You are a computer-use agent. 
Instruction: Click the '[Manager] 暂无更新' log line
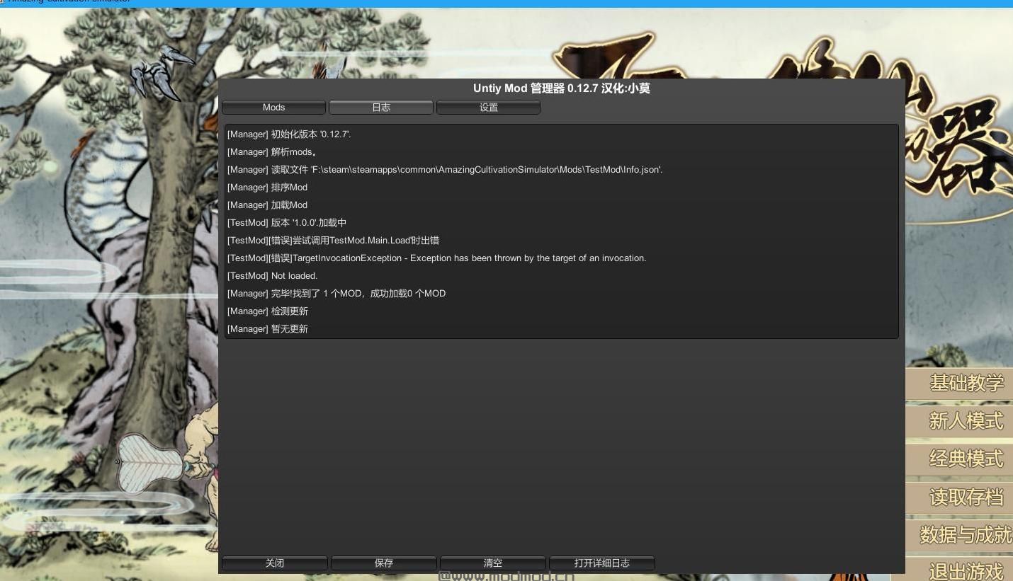coord(268,329)
